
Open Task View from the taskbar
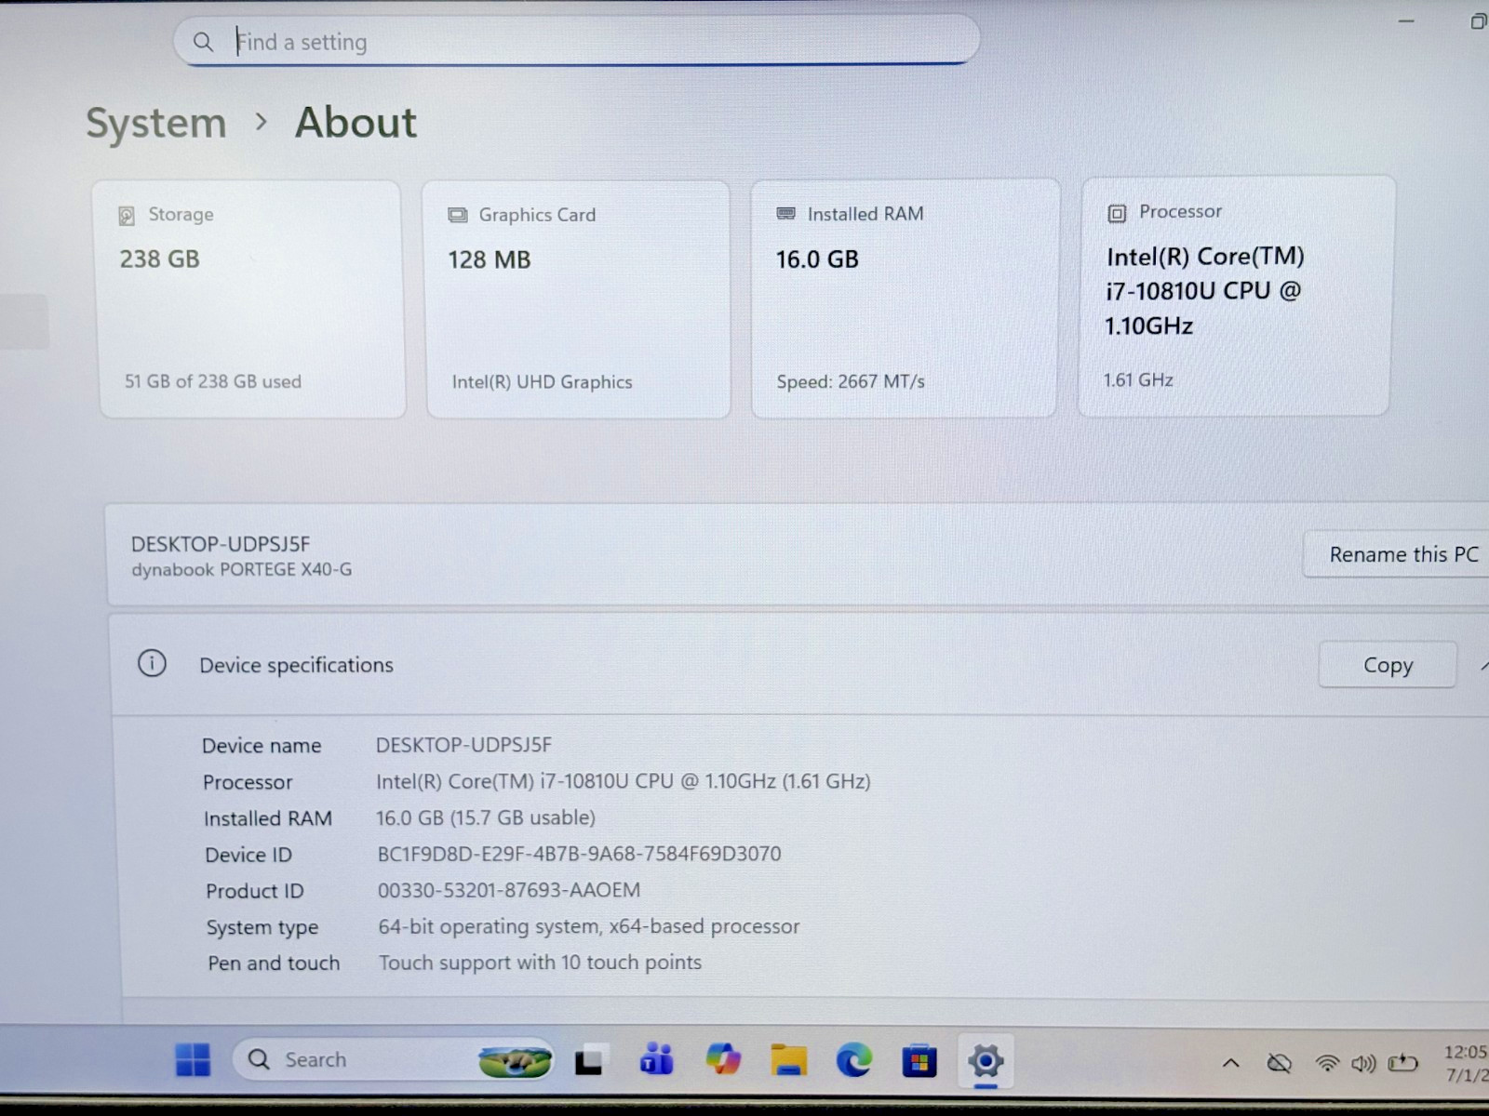coord(589,1060)
